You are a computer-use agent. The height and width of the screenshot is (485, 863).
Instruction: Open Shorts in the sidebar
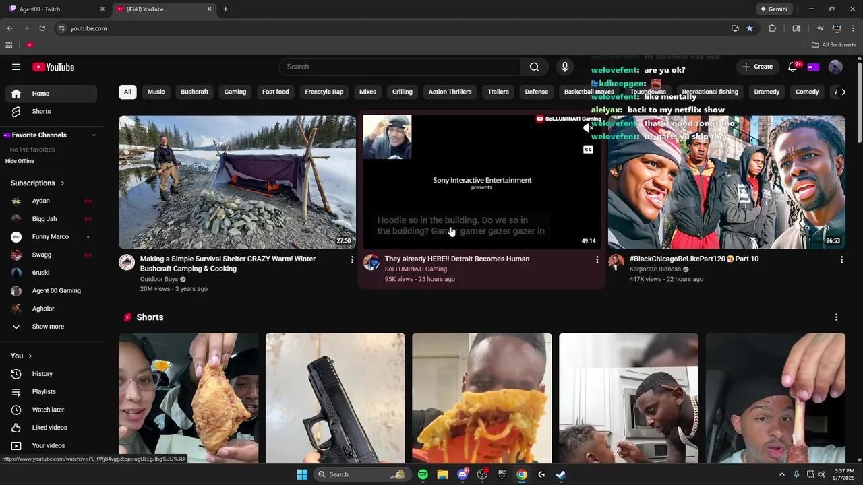tap(51, 111)
